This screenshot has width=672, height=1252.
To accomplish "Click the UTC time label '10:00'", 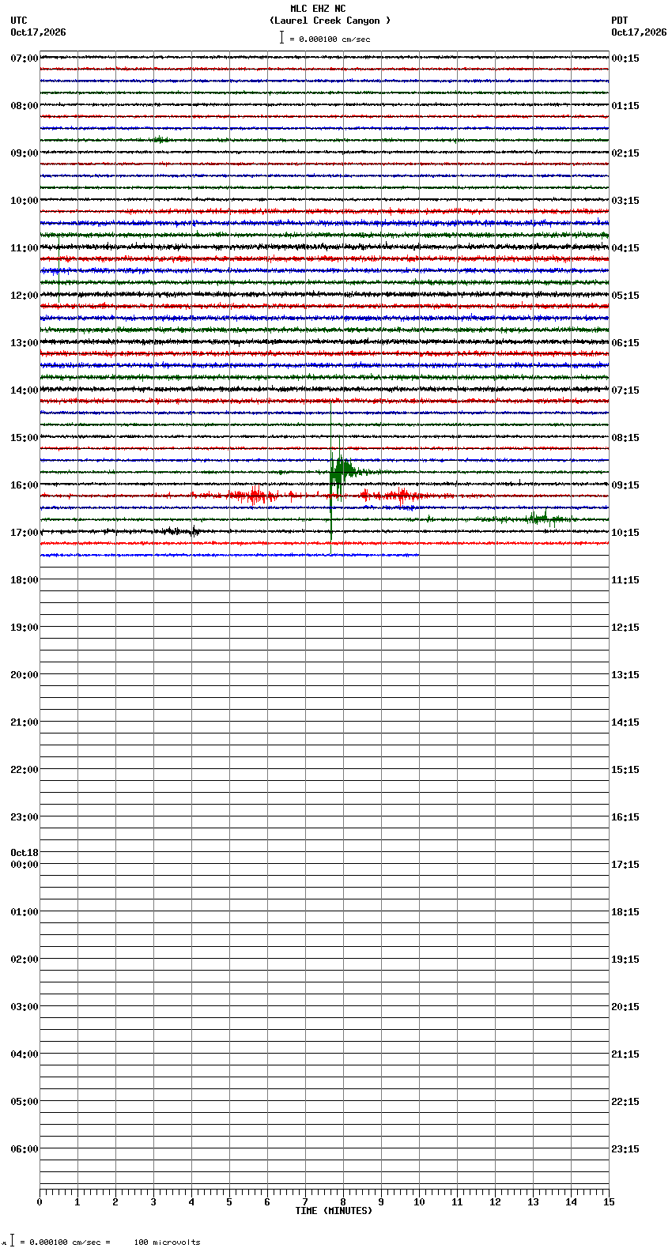I will 25,201.
